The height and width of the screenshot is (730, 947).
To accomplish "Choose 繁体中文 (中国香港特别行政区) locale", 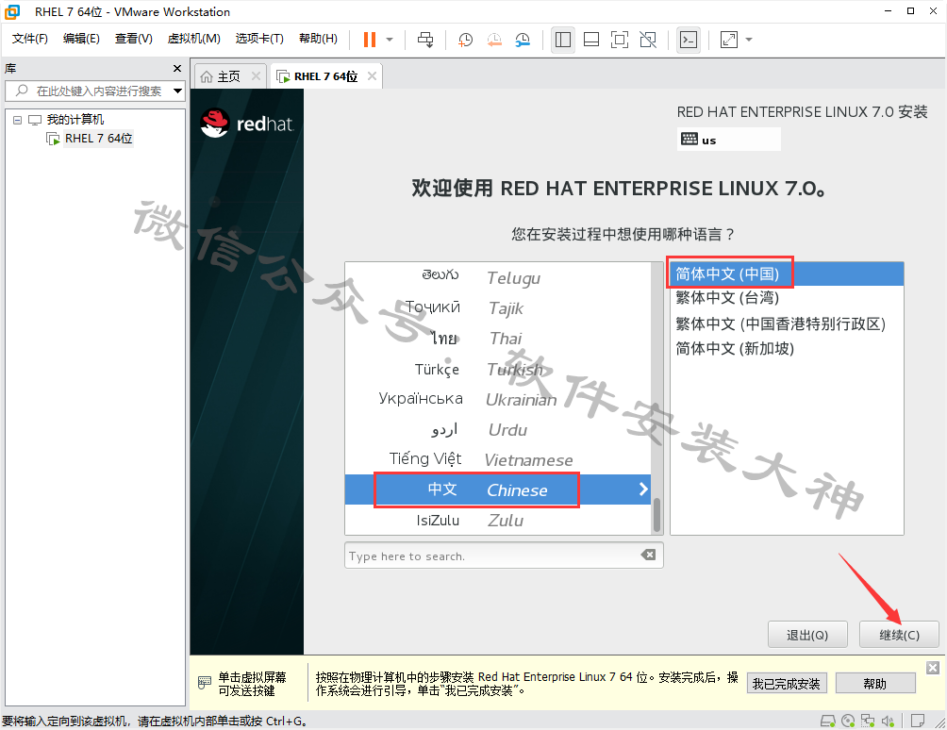I will pyautogui.click(x=787, y=324).
